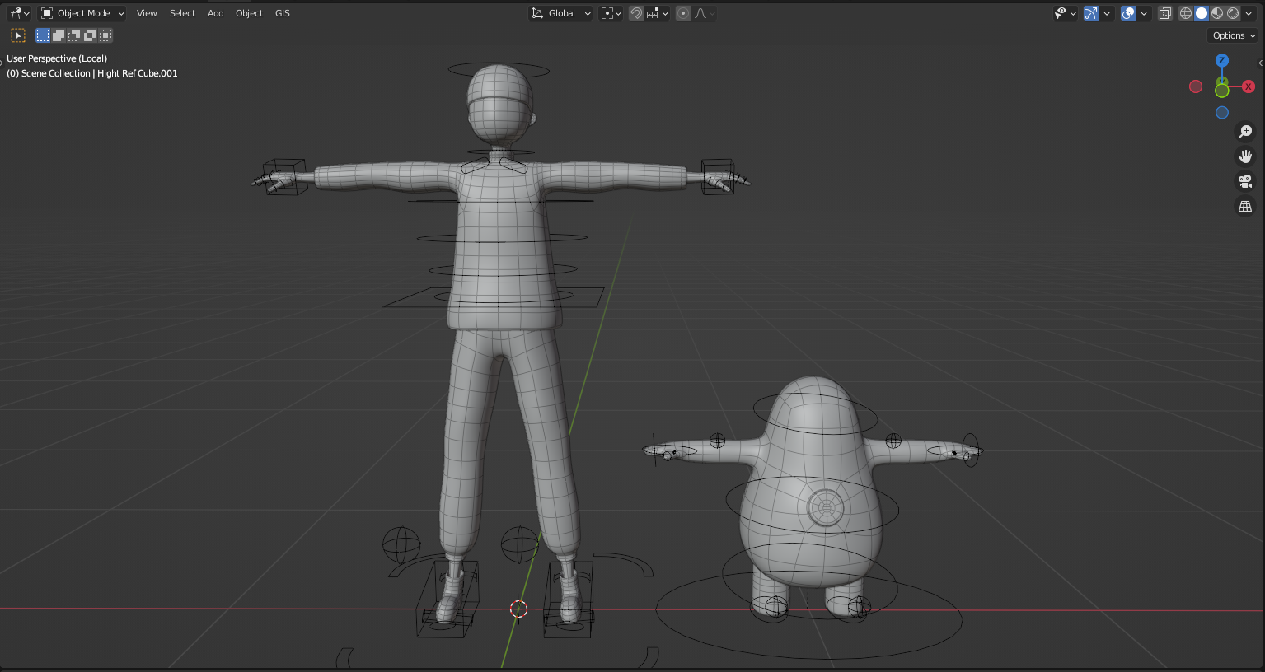Choose the Extend Selection mode

click(x=59, y=35)
